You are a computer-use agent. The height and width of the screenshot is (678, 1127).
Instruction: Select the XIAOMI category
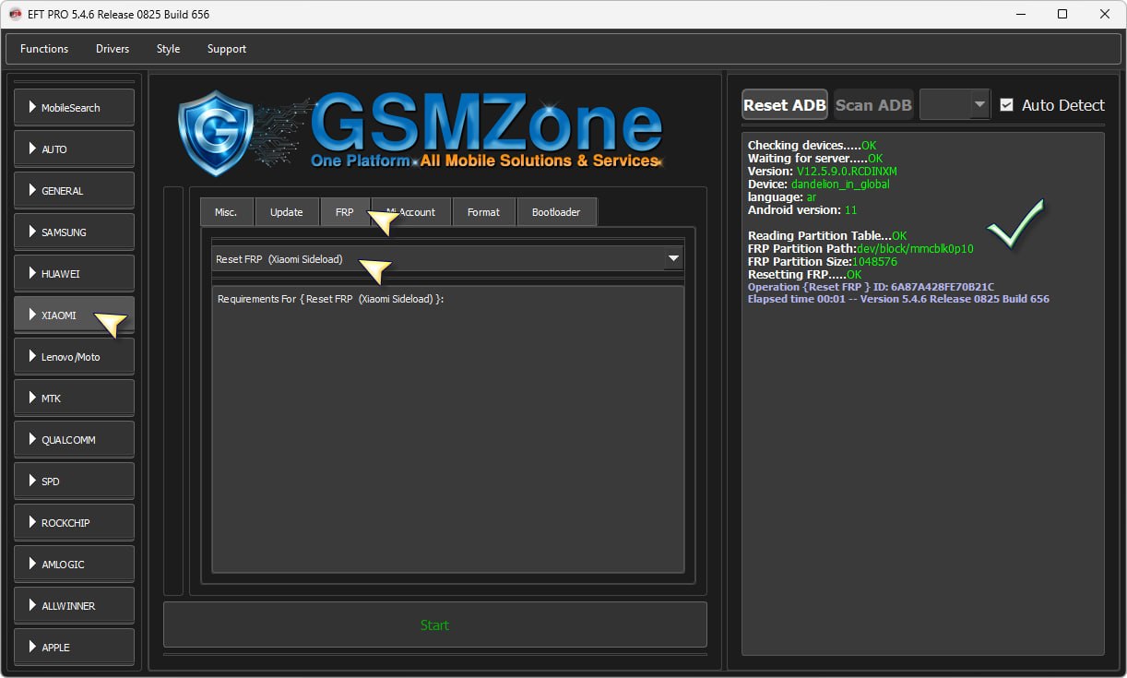(74, 315)
